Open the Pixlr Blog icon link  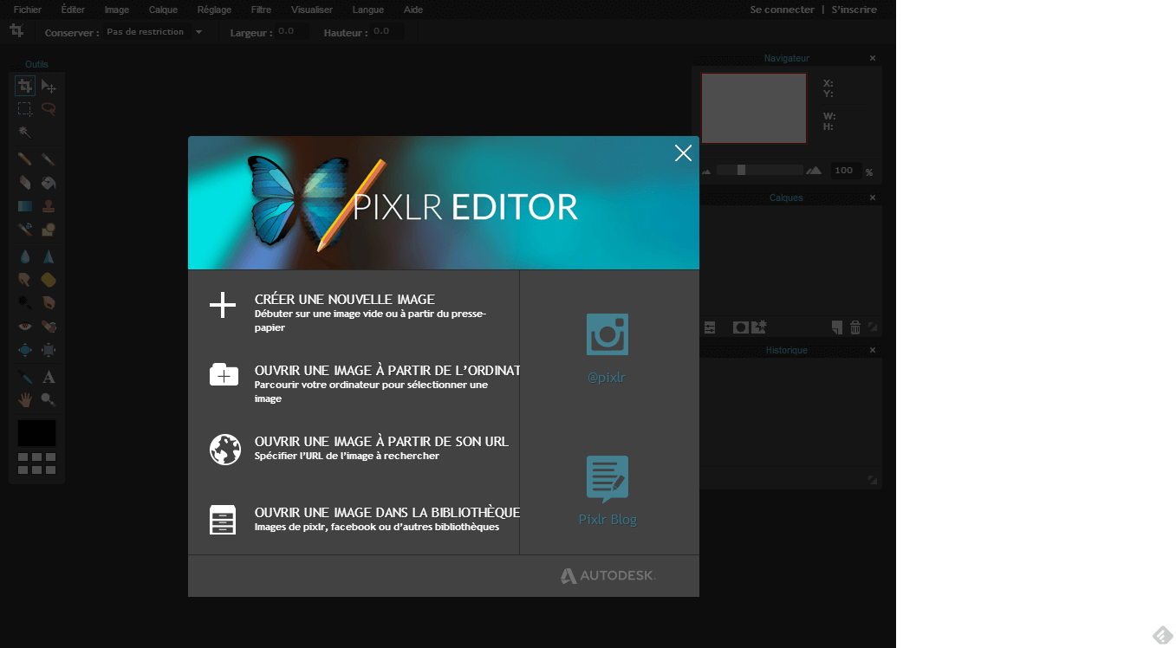(x=607, y=478)
